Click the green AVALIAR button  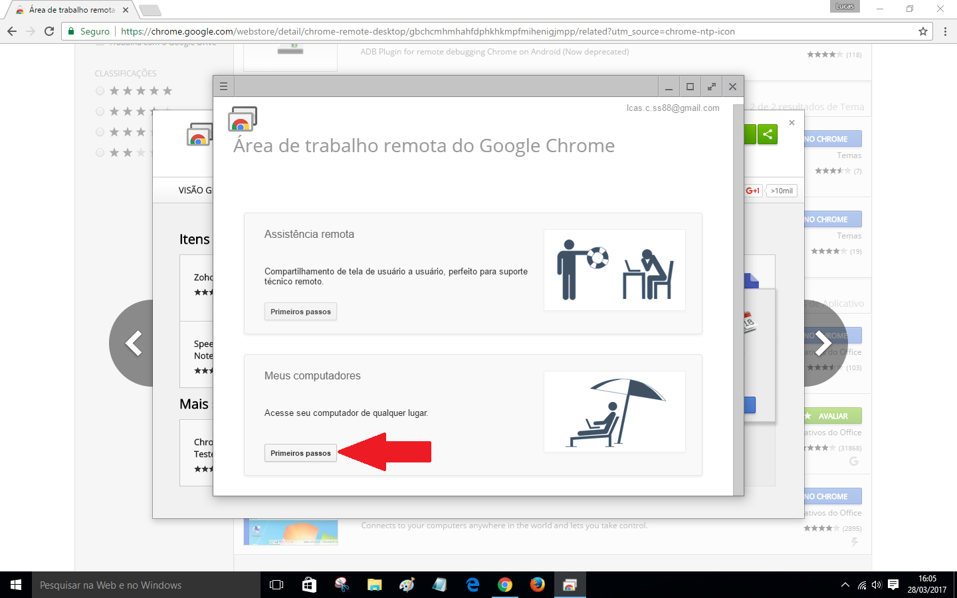[833, 416]
